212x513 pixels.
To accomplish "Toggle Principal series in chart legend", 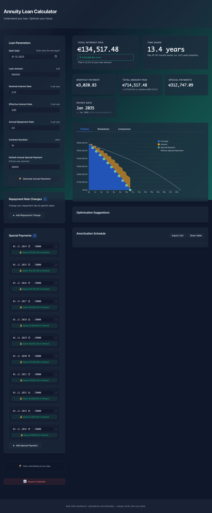I will point(163,141).
